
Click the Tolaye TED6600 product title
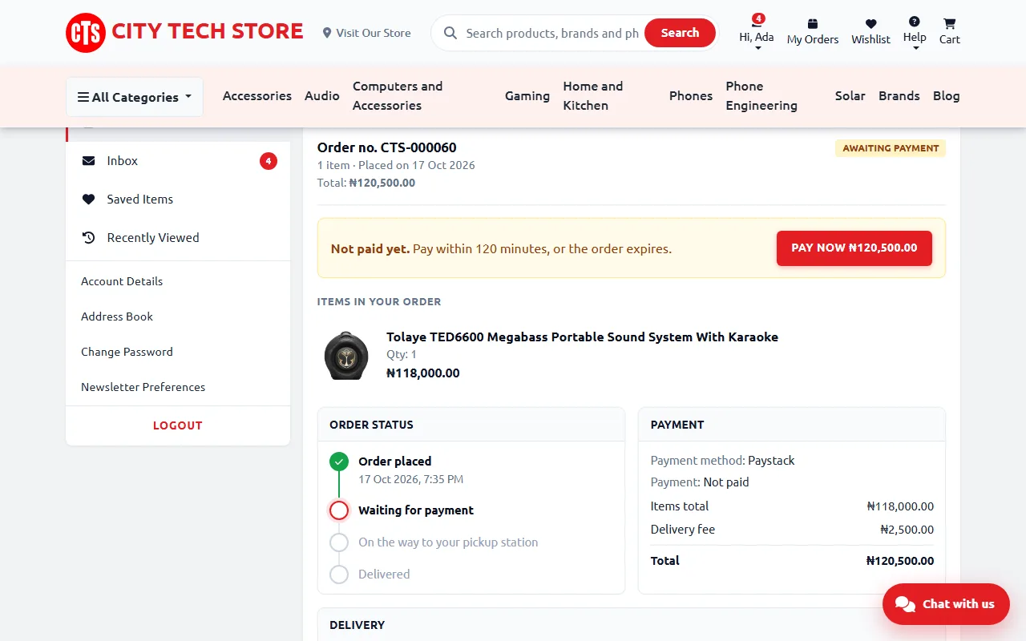582,337
